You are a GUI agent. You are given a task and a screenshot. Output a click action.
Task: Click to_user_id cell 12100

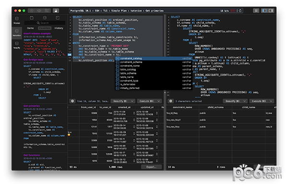point(105,134)
